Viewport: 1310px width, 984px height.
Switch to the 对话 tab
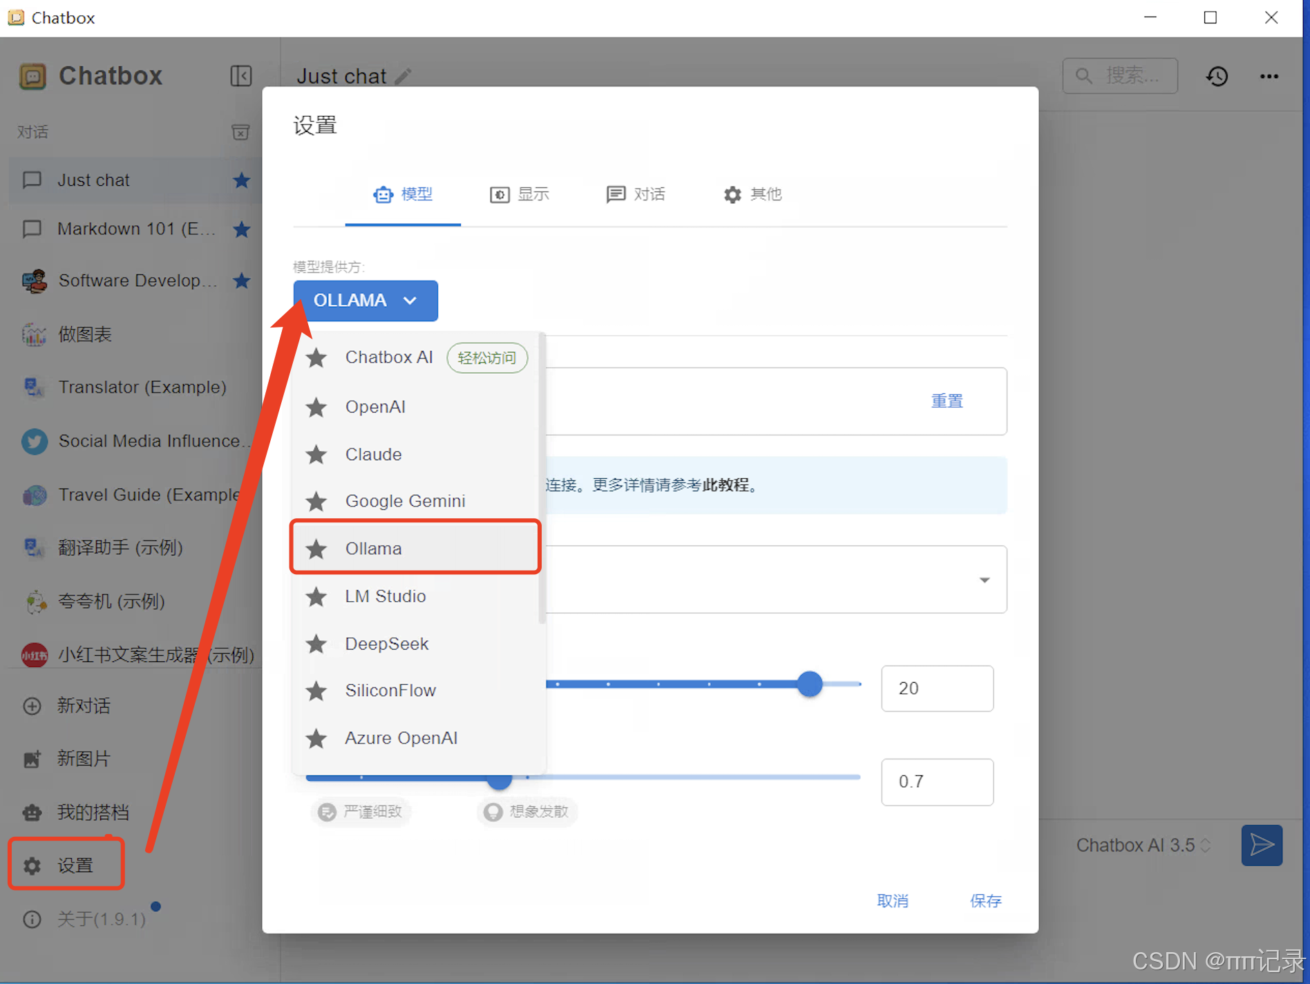point(636,195)
